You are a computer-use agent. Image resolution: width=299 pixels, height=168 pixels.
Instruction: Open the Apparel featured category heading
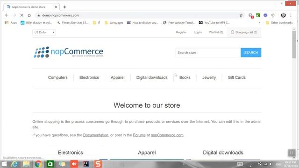147,153
